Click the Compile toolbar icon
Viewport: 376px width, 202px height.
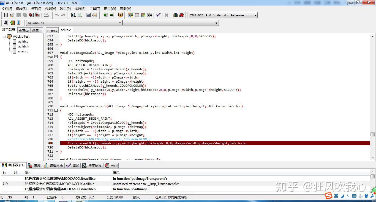point(130,15)
